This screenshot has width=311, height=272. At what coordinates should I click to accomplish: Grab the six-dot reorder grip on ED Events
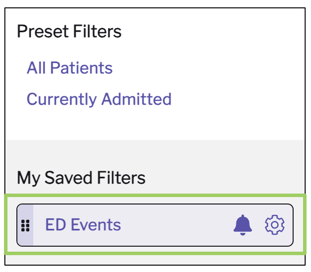25,225
